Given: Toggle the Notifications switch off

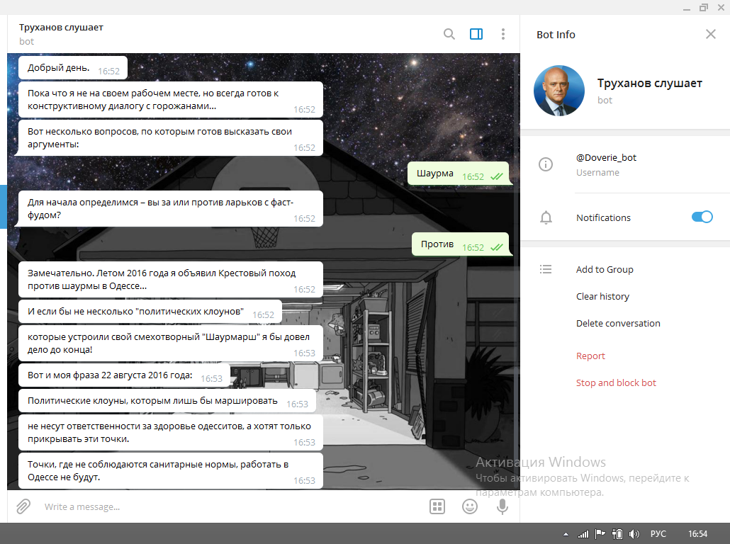Looking at the screenshot, I should pyautogui.click(x=702, y=217).
